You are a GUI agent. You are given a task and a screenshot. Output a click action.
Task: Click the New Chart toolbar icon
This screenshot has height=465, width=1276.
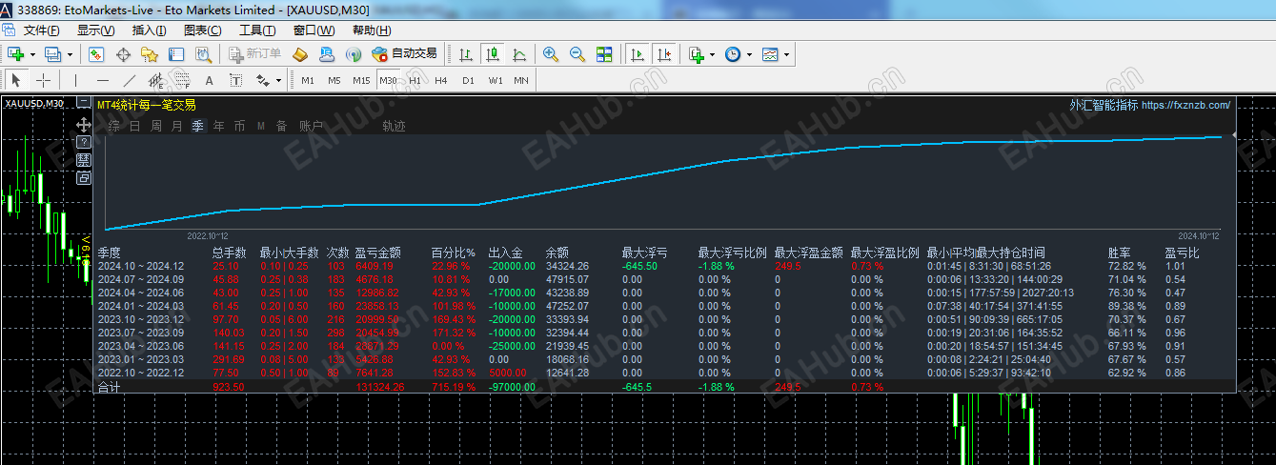point(15,54)
